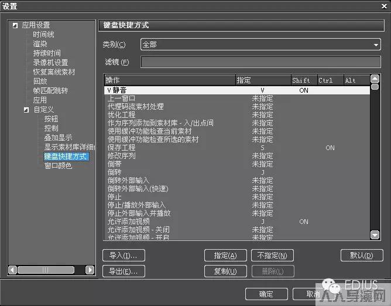The width and height of the screenshot is (391, 306).
Task: Click the 指定(A) assign button
Action: coord(225,256)
